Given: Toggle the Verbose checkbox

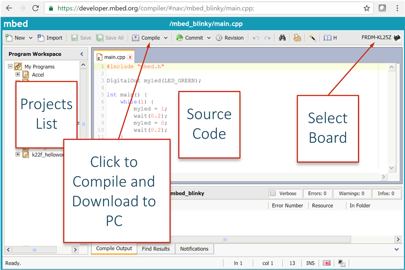Looking at the screenshot, I should click(273, 193).
